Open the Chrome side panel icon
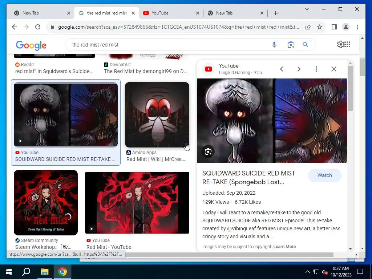 (334, 27)
